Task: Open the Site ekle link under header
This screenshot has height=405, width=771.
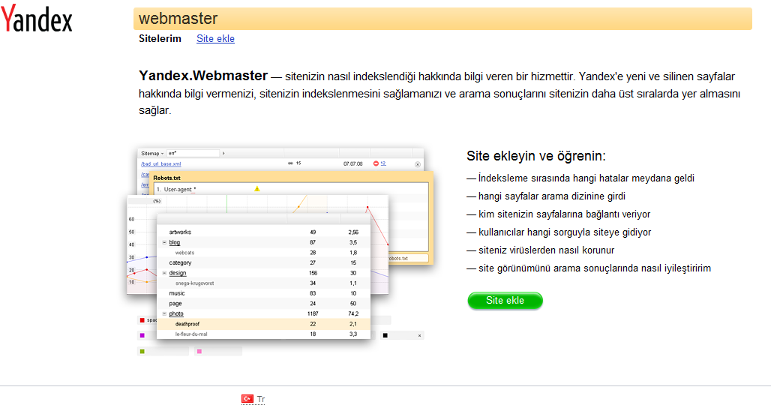Action: pos(215,38)
